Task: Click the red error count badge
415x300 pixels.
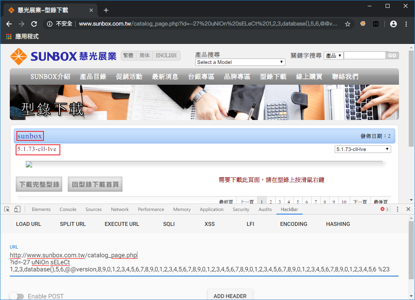Action: coord(384,209)
